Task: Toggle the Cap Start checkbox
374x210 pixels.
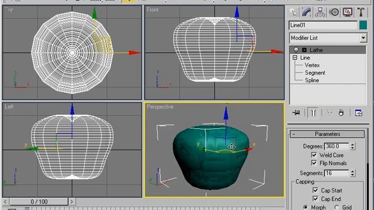Action: [316, 191]
